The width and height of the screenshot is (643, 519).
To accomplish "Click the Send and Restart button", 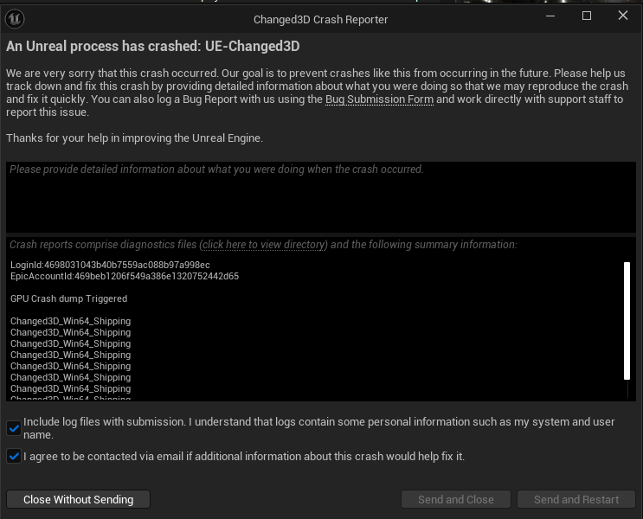I will 576,499.
